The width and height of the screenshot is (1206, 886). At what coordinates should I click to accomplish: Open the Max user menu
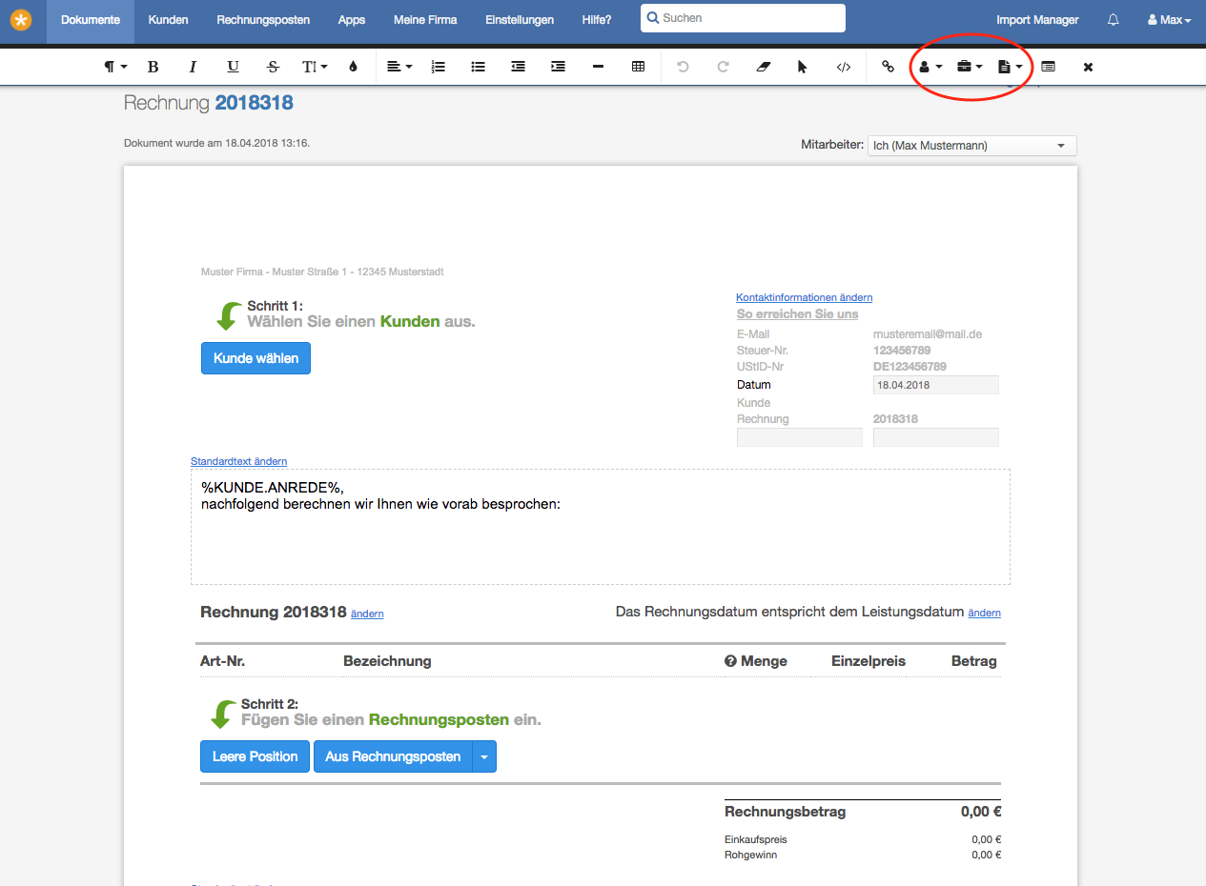[x=1169, y=20]
